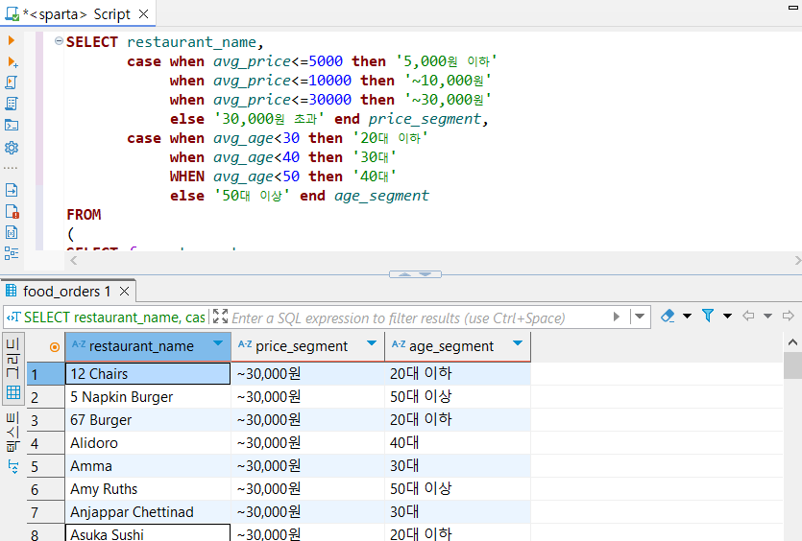Viewport: 802px width, 541px height.
Task: Select the 67 Burger cell
Action: 148,420
